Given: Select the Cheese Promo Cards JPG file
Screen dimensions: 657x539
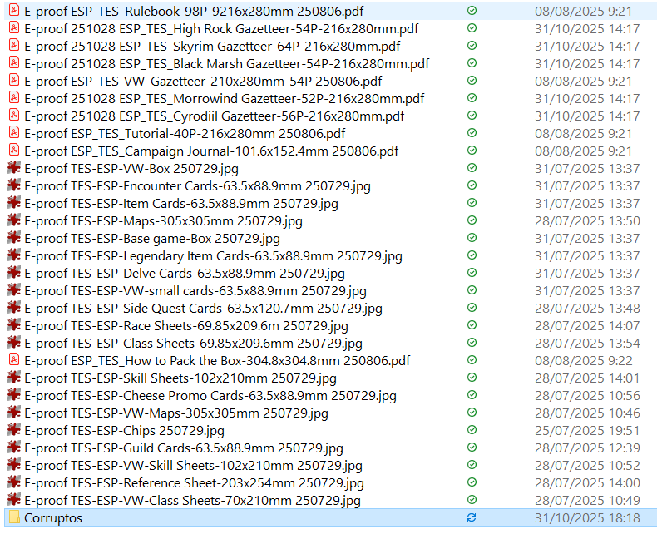Looking at the screenshot, I should pos(210,395).
